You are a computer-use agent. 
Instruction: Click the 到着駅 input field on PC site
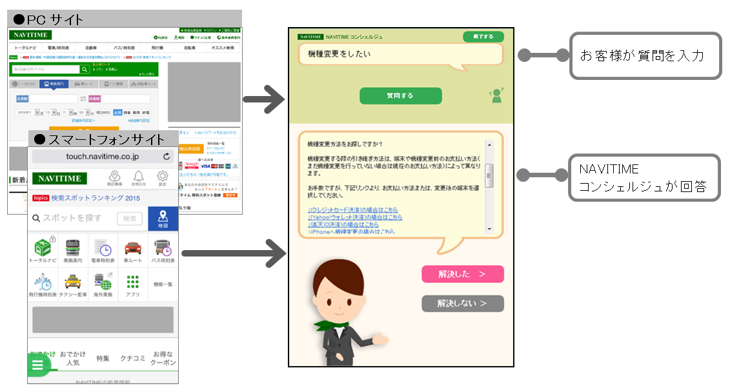126,99
